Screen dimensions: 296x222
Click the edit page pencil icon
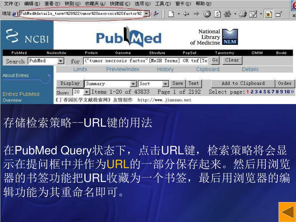pos(253,14)
